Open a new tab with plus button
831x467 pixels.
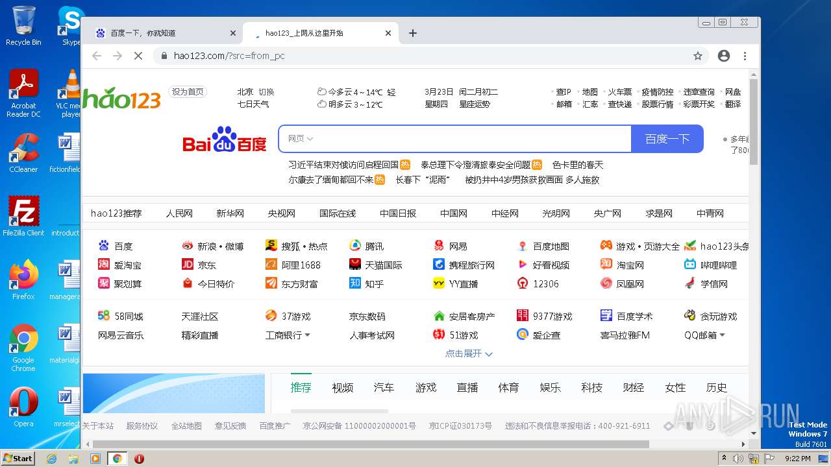point(413,33)
